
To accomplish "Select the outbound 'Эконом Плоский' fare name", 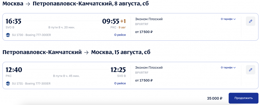I will [149, 19].
